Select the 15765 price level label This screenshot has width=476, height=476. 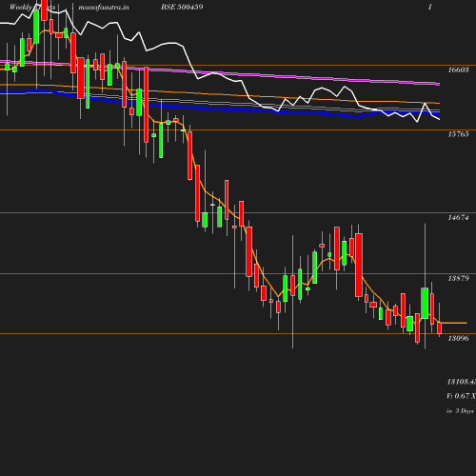[458, 134]
